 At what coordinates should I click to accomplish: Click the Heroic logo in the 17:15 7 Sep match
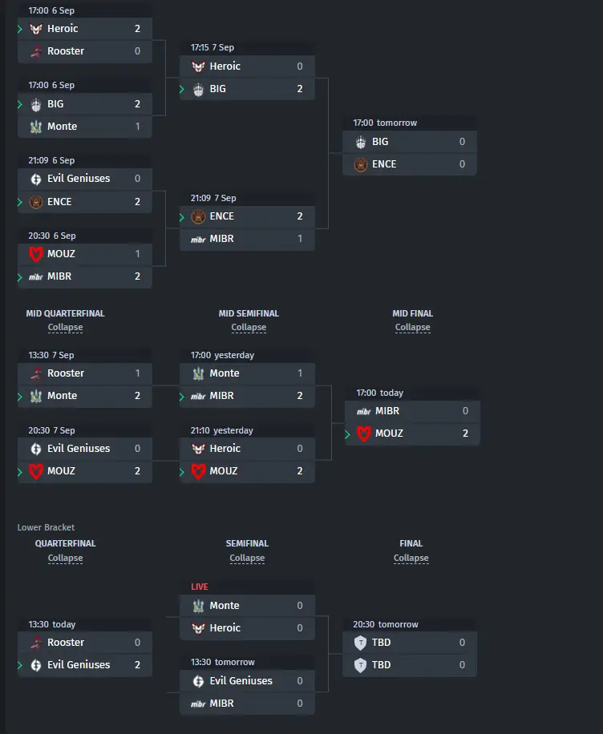coord(198,67)
